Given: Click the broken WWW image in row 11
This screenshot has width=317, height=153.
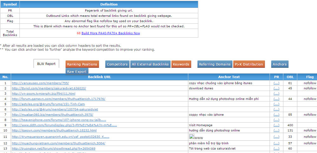Looking at the screenshot, I should click(196, 137).
